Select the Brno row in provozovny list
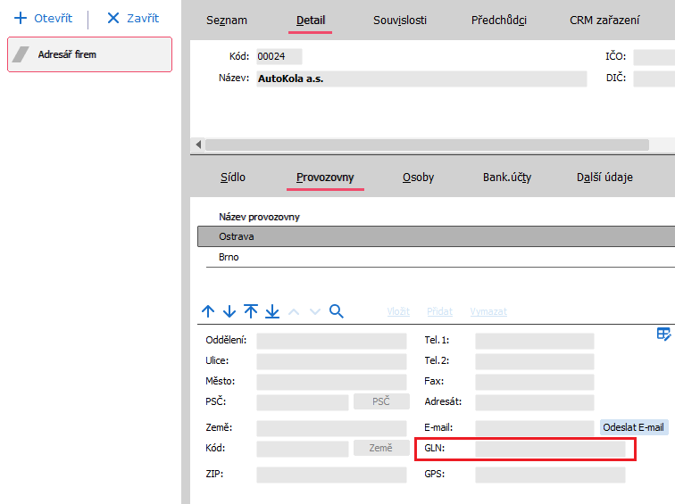Viewport: 675px width, 504px height. pyautogui.click(x=229, y=257)
